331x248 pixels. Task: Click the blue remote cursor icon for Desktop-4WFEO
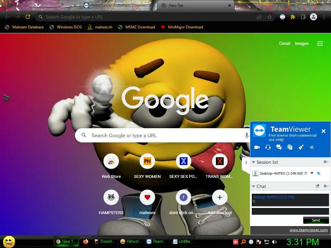click(x=319, y=173)
